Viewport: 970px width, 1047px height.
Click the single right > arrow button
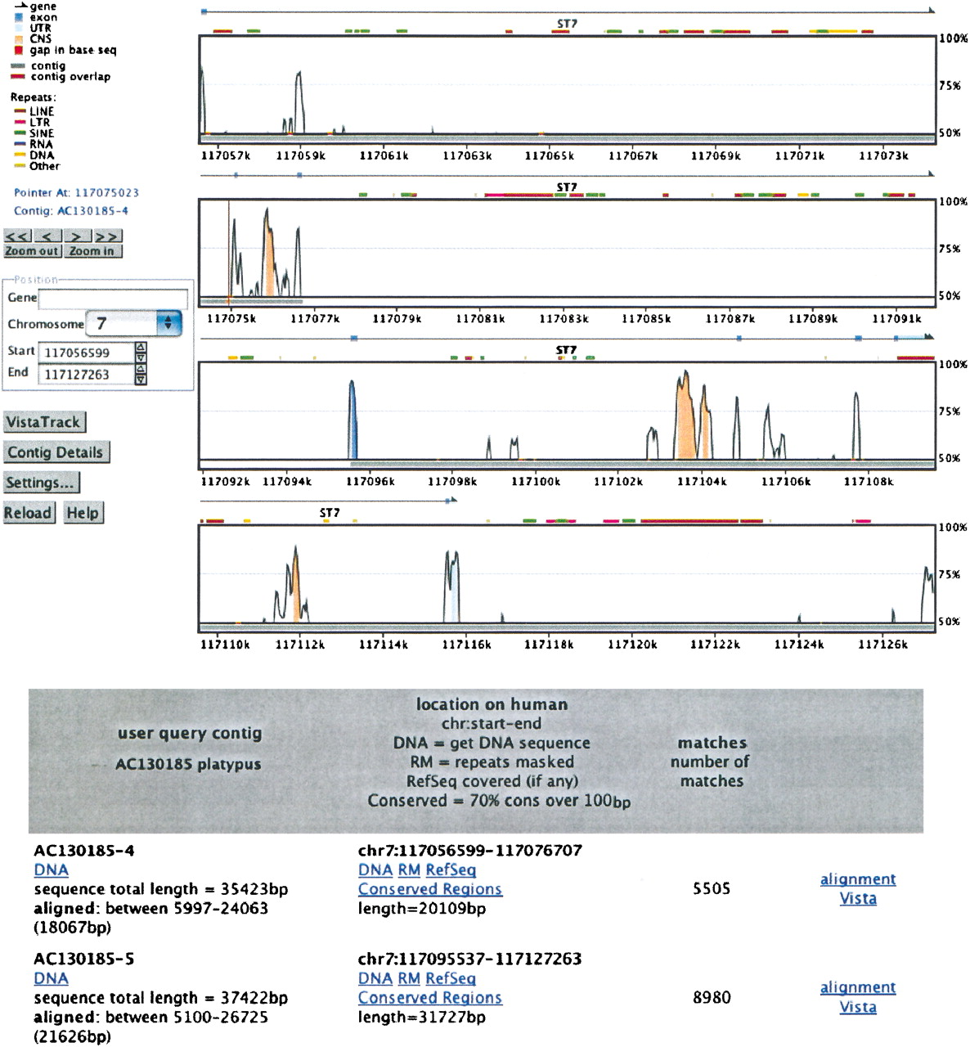coord(77,236)
